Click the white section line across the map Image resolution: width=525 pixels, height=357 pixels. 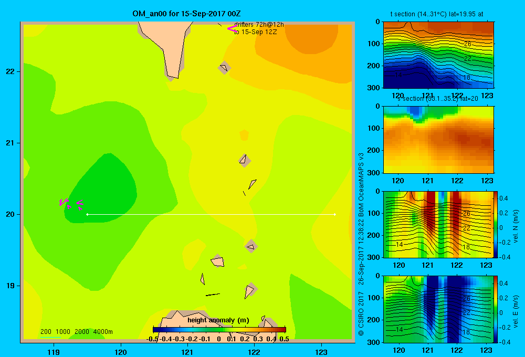[211, 214]
